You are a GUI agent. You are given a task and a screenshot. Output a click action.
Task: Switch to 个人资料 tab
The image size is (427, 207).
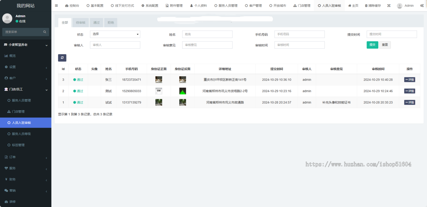click(x=198, y=6)
